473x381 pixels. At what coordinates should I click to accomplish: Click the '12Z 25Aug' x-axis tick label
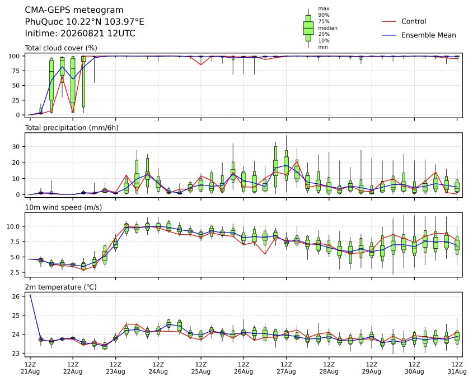pyautogui.click(x=201, y=368)
